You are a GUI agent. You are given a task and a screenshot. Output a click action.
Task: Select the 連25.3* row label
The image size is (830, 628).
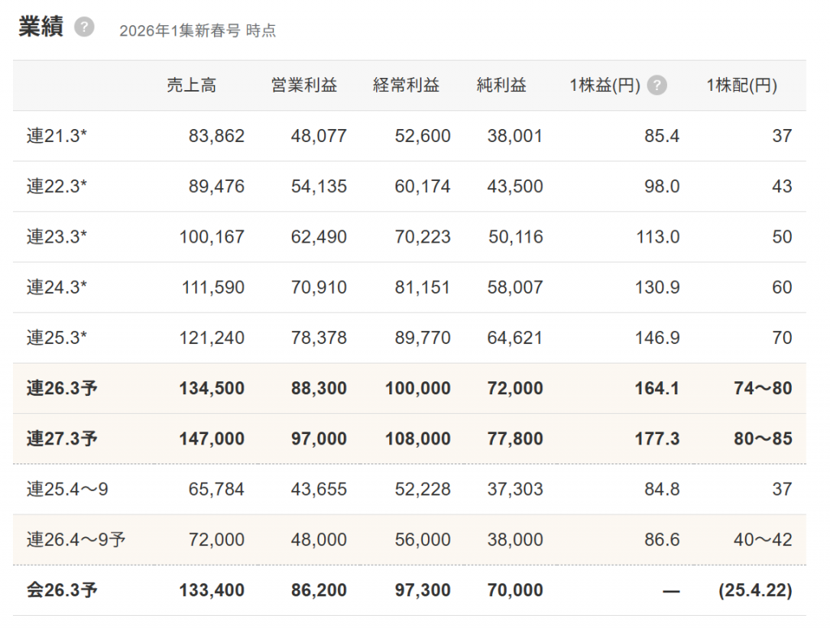(57, 338)
